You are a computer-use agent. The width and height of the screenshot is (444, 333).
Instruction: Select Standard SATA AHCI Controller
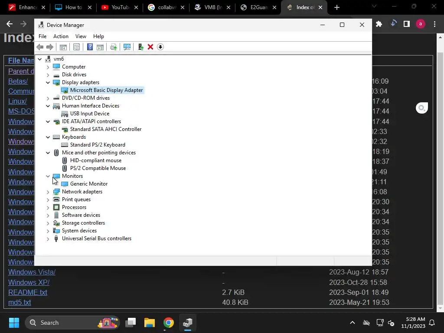tap(106, 129)
